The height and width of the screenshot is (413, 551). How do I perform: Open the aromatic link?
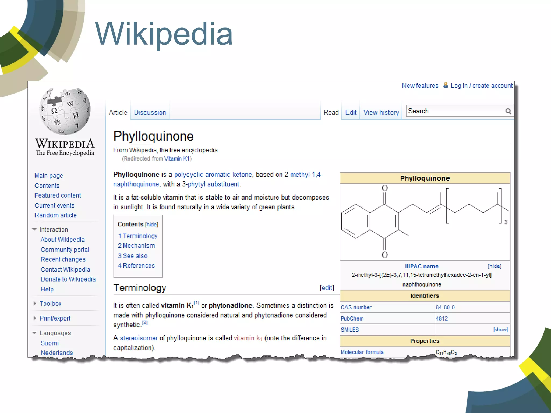[x=218, y=175]
